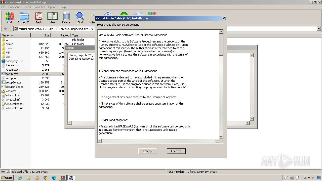Select the x64 folder icon

[x=3, y=53]
